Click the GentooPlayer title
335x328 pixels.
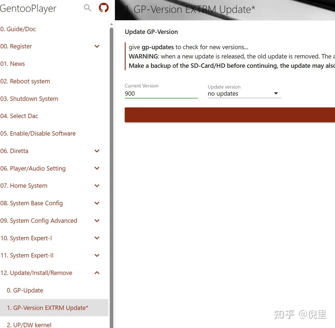28,8
